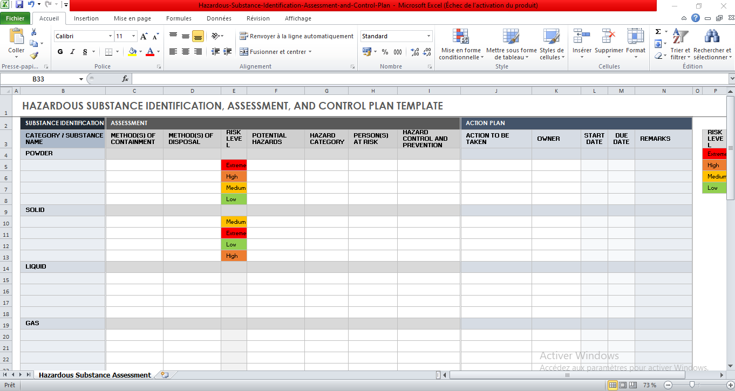Viewport: 735px width, 391px height.
Task: Open the font size 11 dropdown
Action: coord(133,36)
